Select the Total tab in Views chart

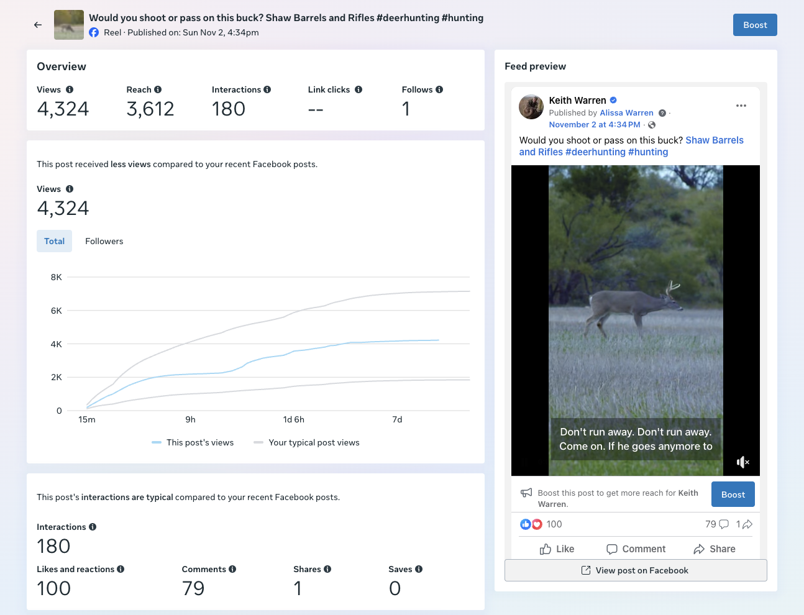point(54,241)
